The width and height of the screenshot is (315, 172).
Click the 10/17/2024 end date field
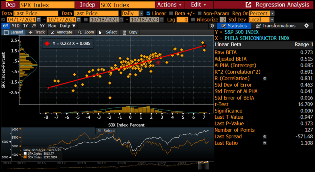tap(61, 20)
